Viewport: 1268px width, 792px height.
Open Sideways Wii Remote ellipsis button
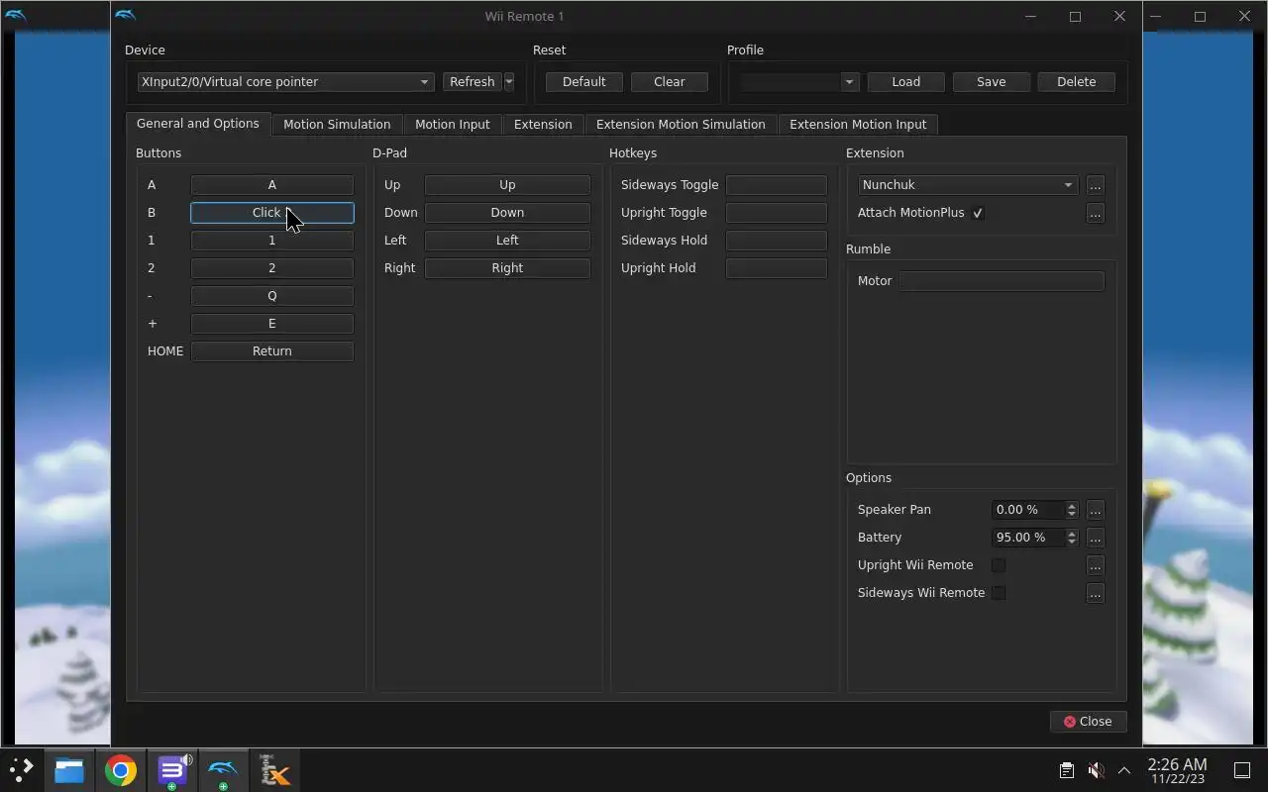tap(1095, 593)
